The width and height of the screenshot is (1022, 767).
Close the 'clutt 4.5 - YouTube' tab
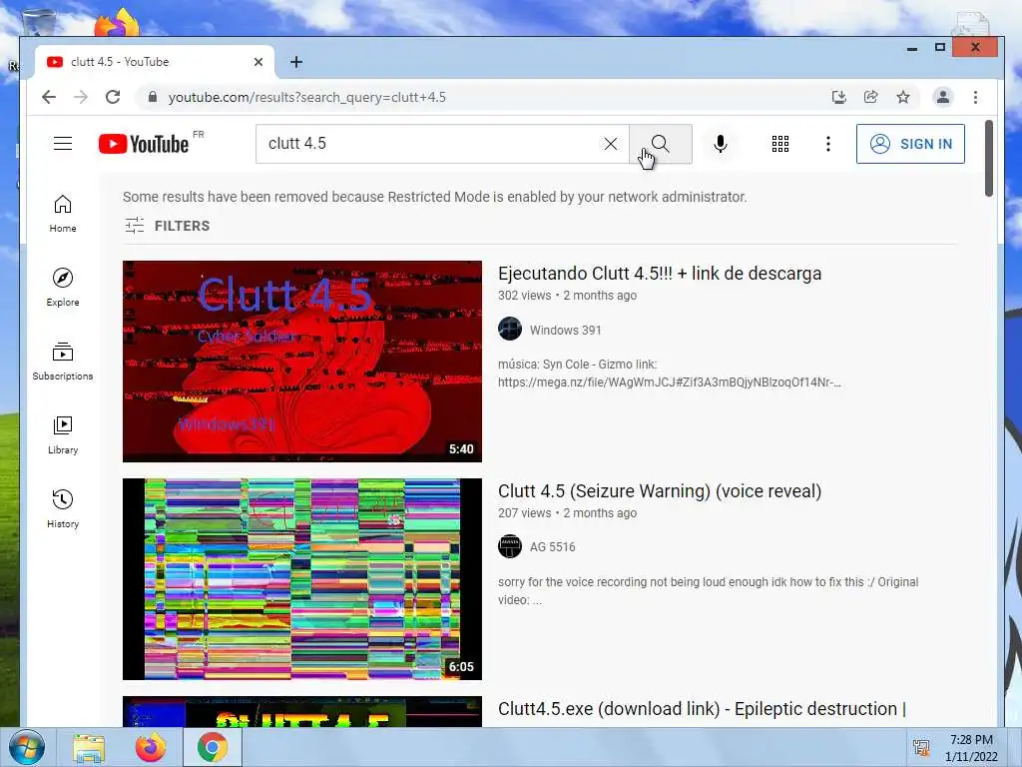point(258,62)
